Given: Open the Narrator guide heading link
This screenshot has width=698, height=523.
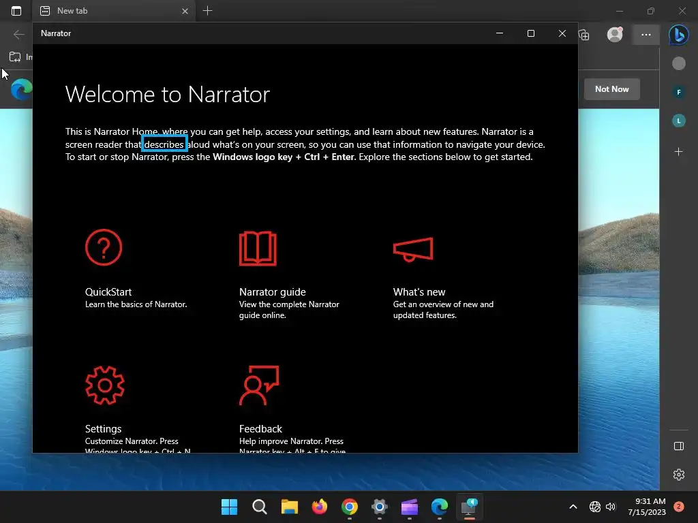Looking at the screenshot, I should coord(273,291).
